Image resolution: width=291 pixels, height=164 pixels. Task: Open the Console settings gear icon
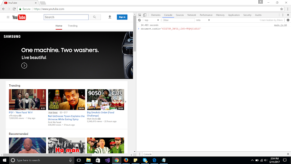288,20
